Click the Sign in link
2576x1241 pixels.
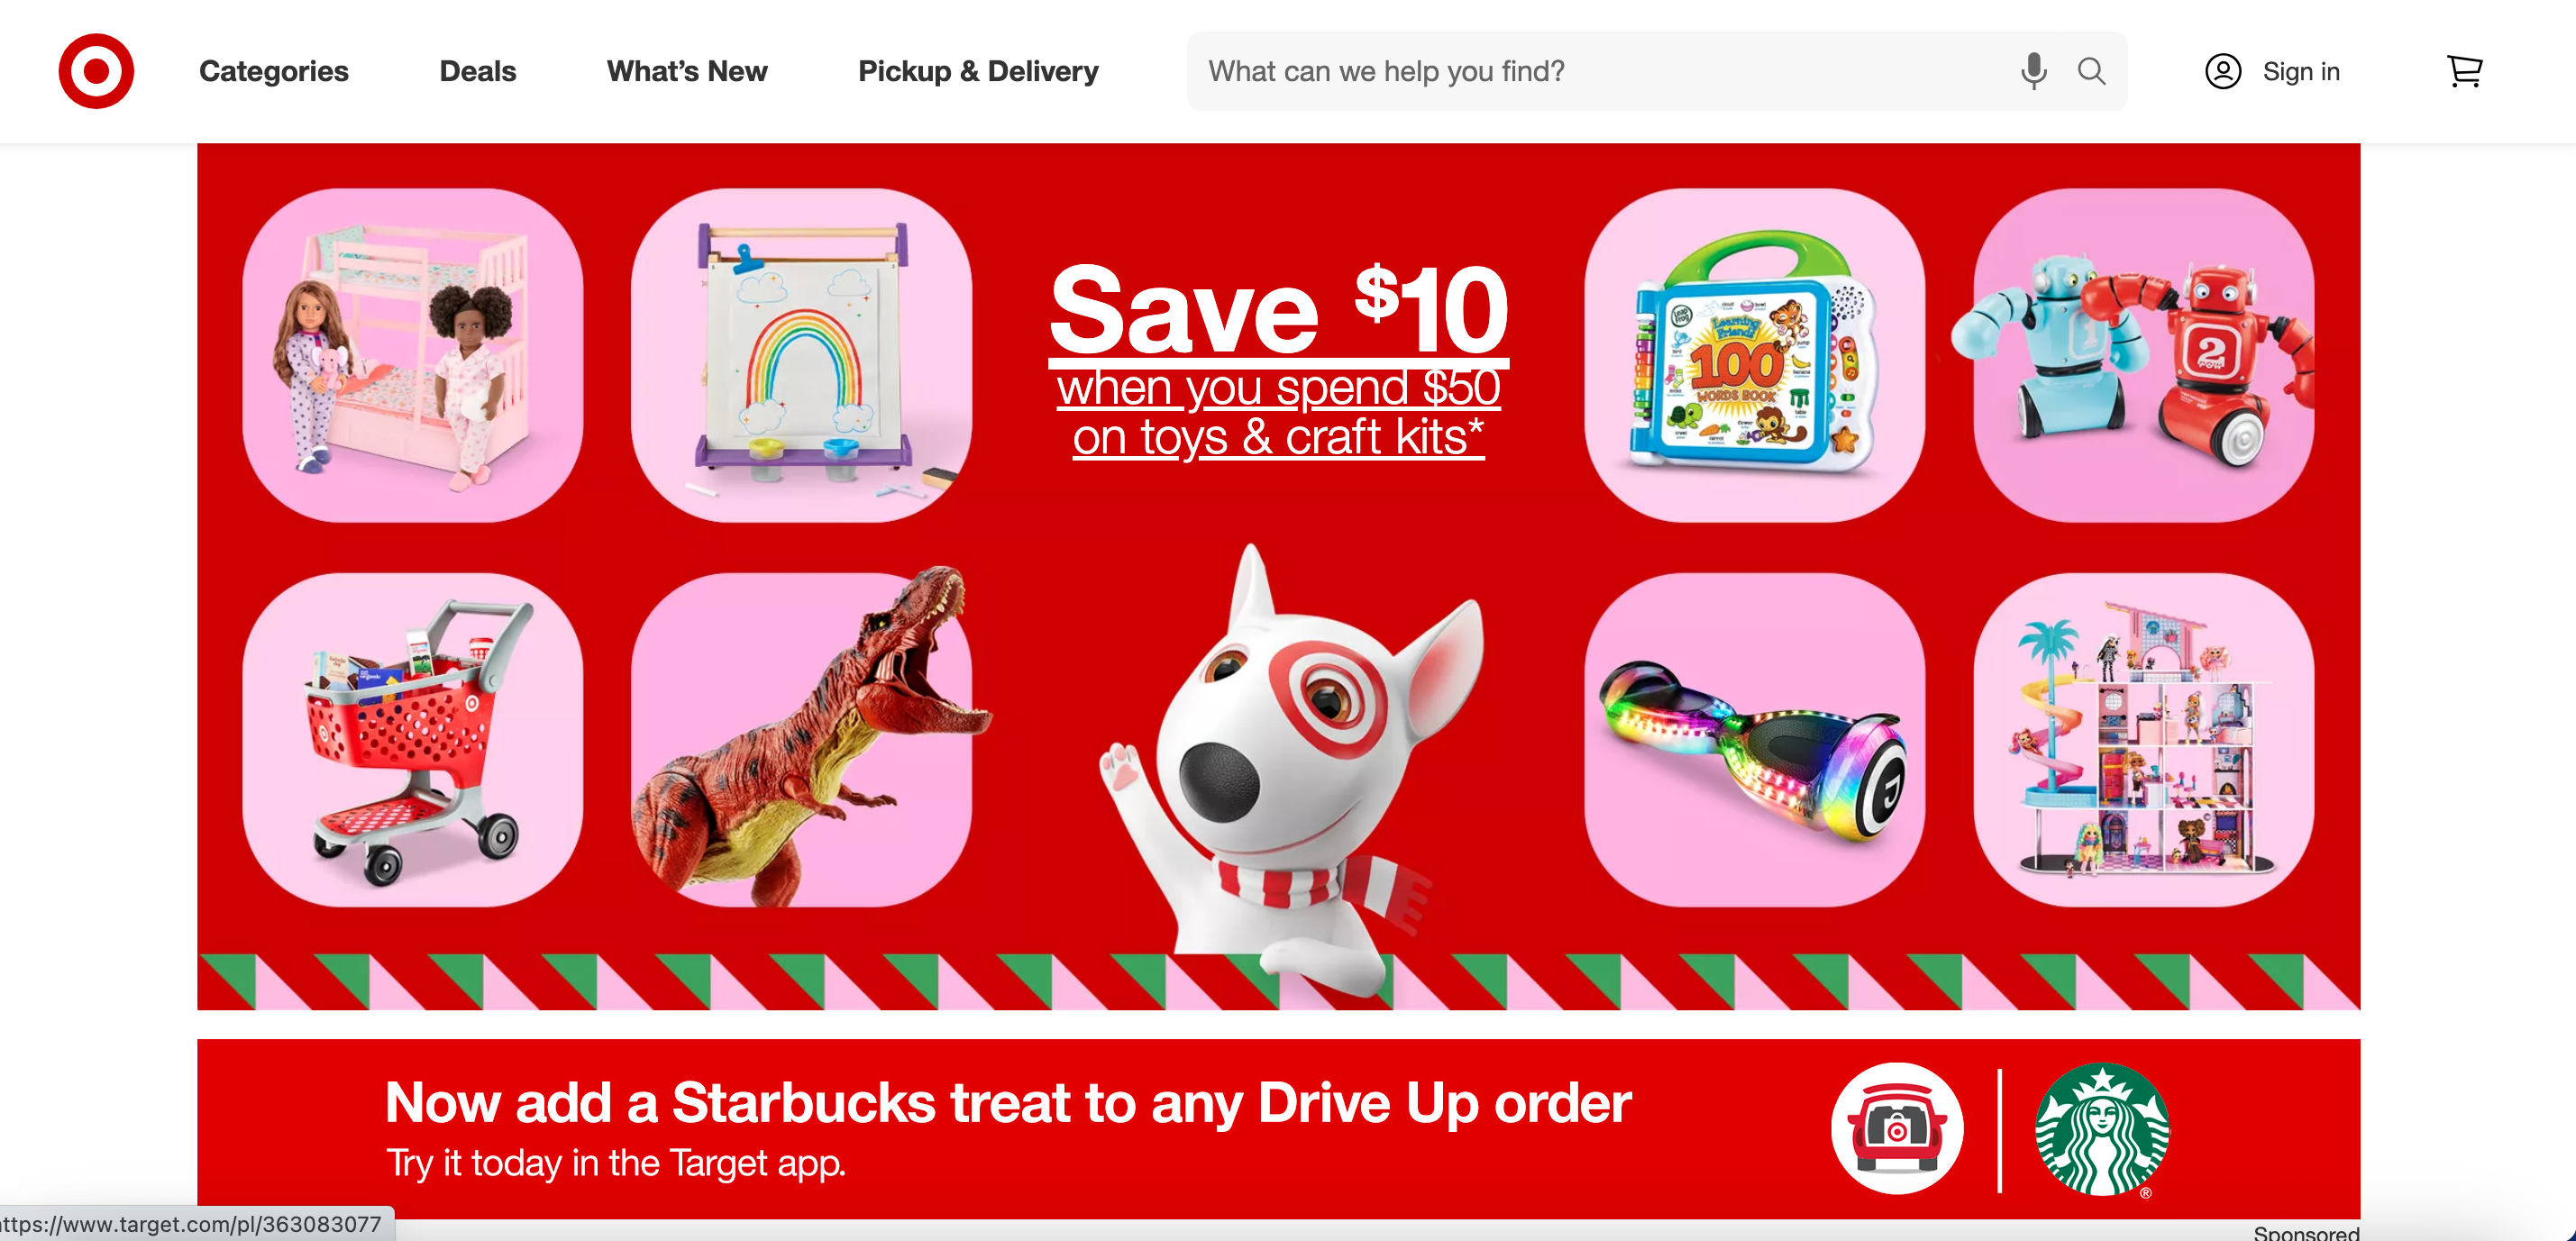pyautogui.click(x=2301, y=71)
